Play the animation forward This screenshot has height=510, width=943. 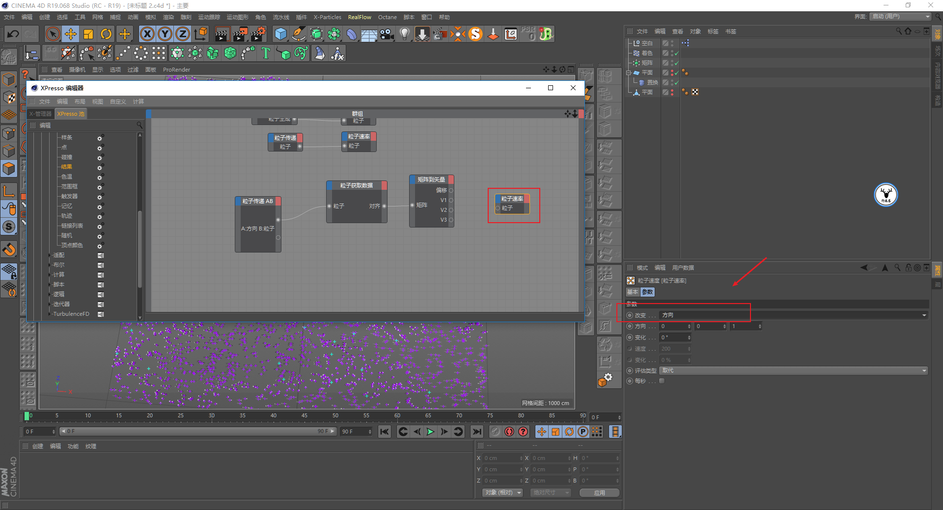430,432
